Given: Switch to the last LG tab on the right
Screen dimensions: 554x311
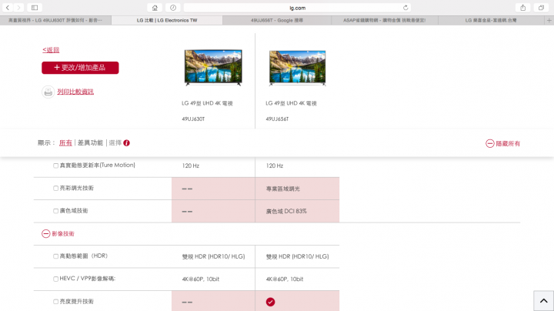Looking at the screenshot, I should tap(491, 21).
